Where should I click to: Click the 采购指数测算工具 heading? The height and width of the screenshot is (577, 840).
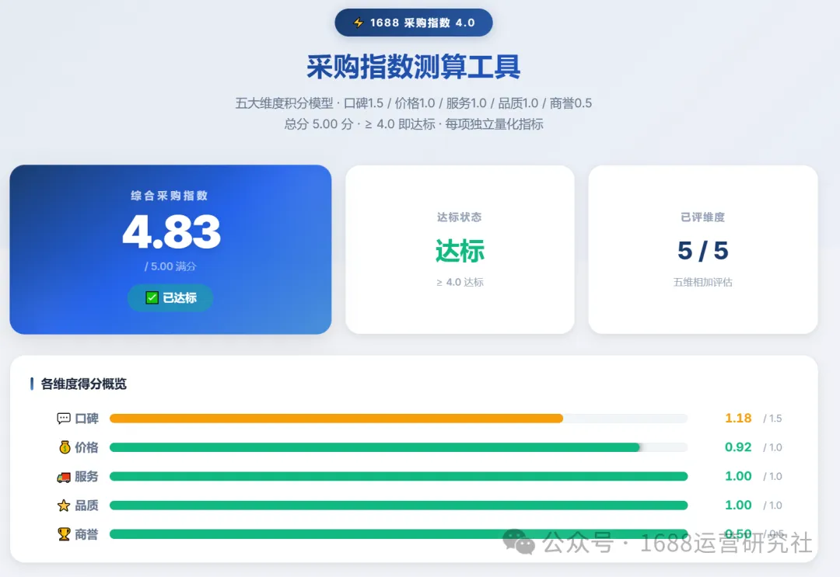[x=414, y=67]
